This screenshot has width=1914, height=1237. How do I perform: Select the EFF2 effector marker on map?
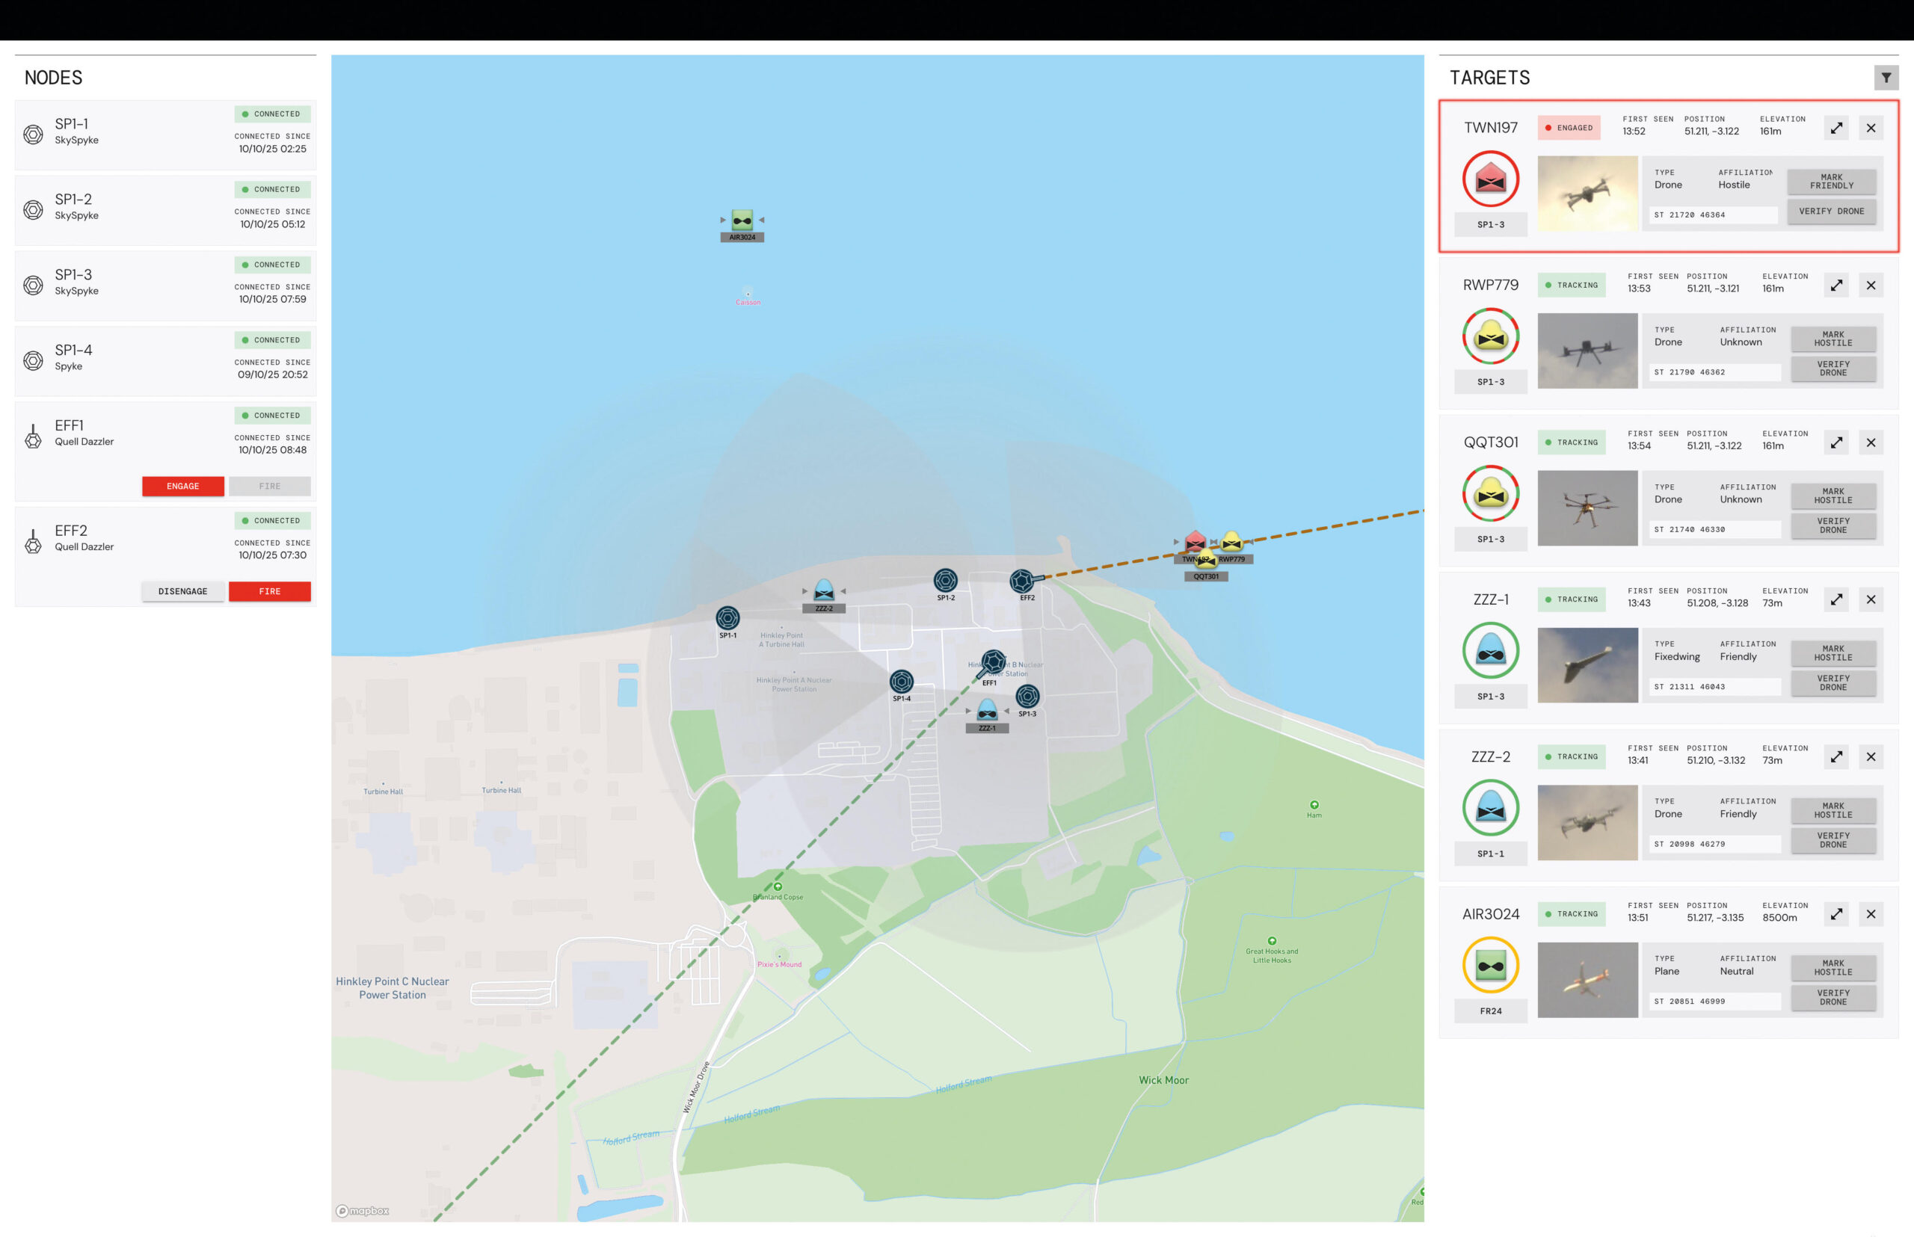1021,581
